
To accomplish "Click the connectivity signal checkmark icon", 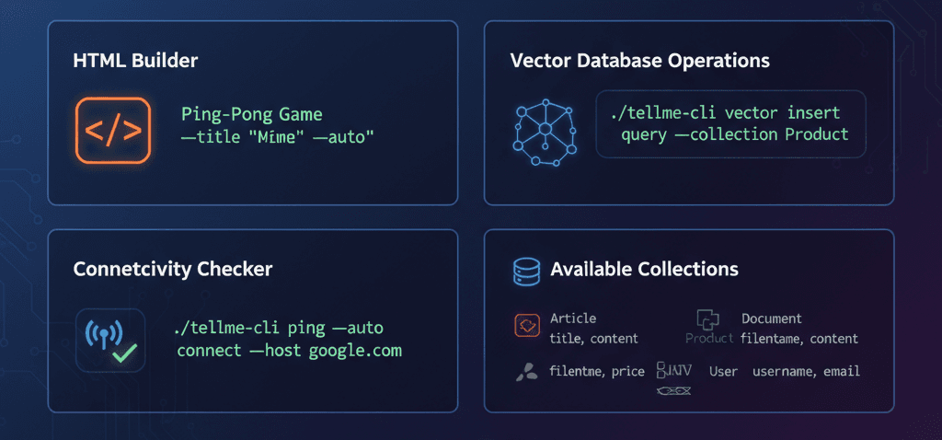I will tap(110, 340).
